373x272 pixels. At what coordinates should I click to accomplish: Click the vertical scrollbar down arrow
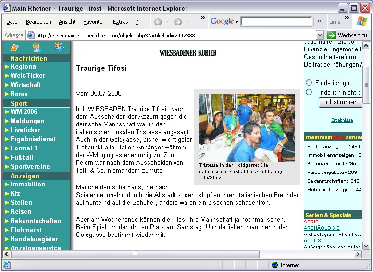click(366, 246)
